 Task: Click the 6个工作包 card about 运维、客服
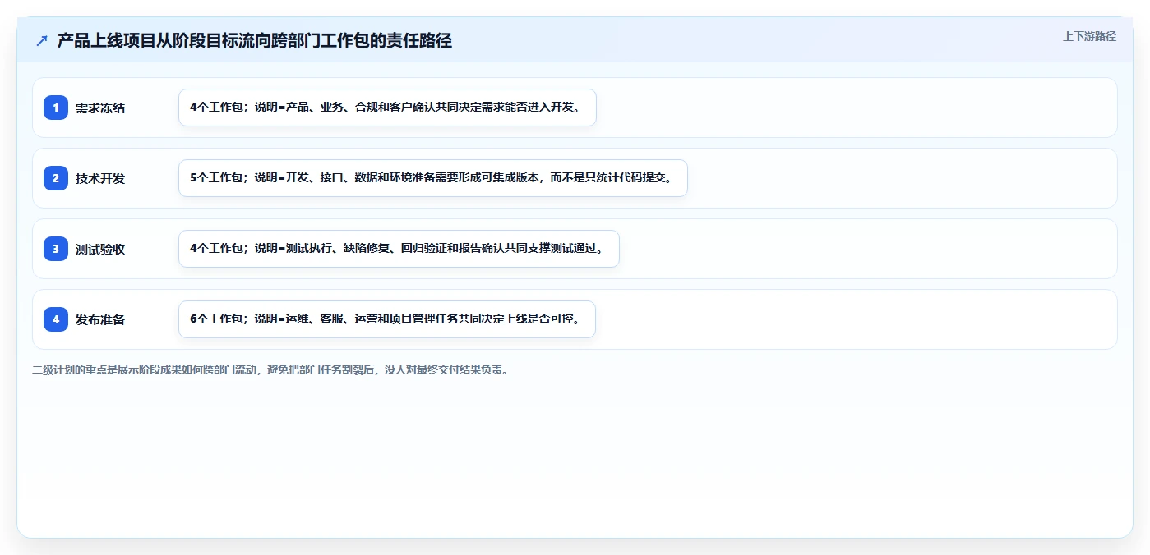386,319
